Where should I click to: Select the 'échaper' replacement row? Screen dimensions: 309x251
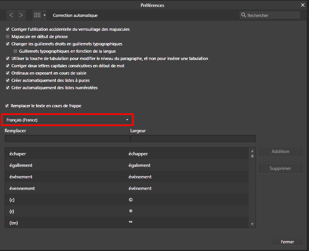tap(127, 154)
